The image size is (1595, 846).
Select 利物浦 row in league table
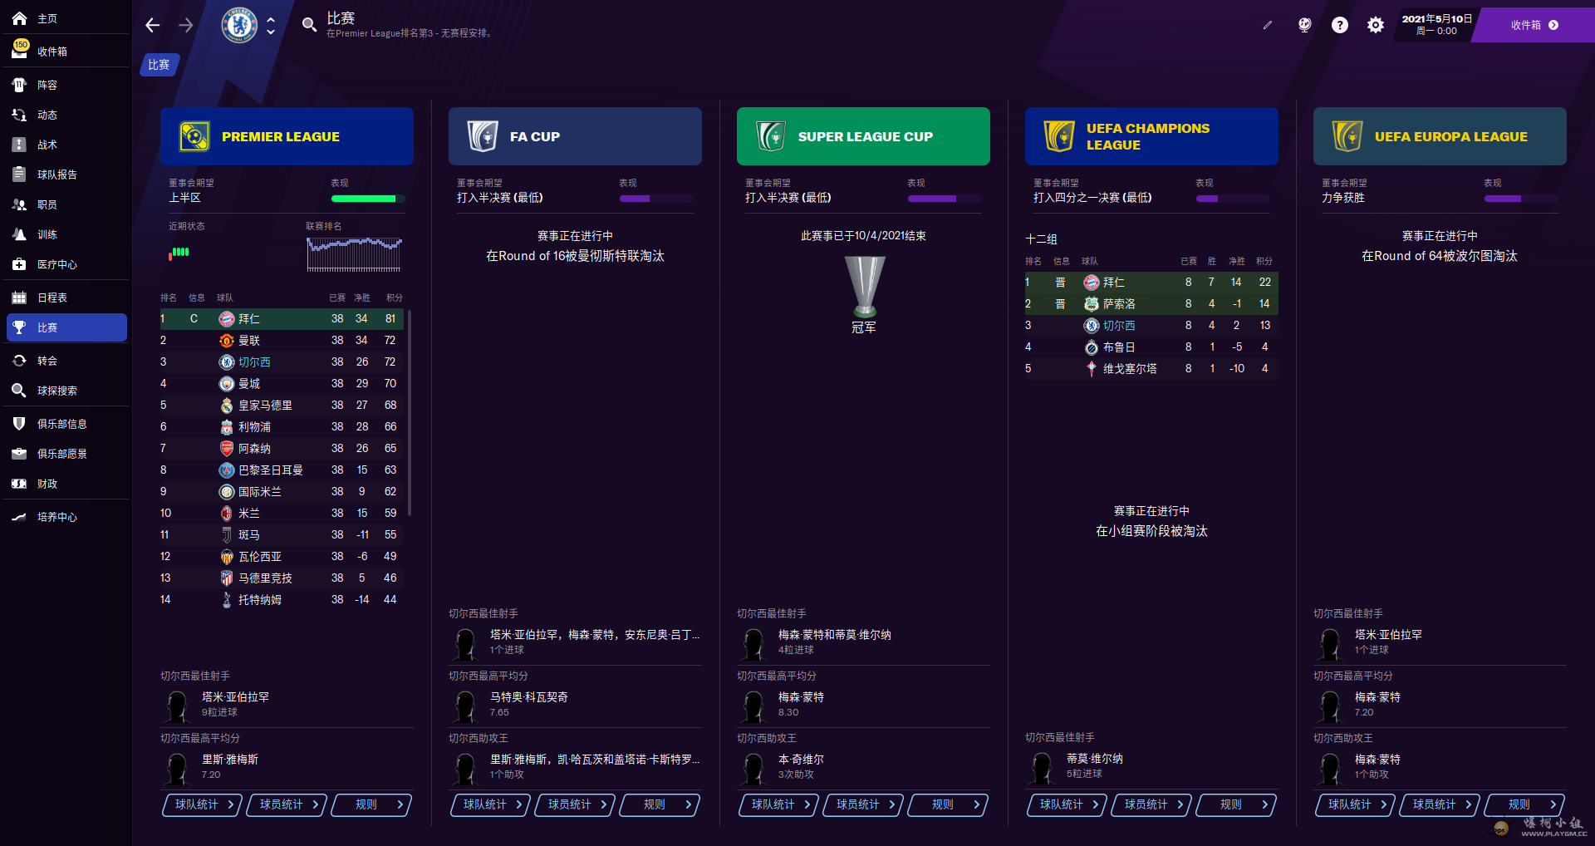click(282, 427)
